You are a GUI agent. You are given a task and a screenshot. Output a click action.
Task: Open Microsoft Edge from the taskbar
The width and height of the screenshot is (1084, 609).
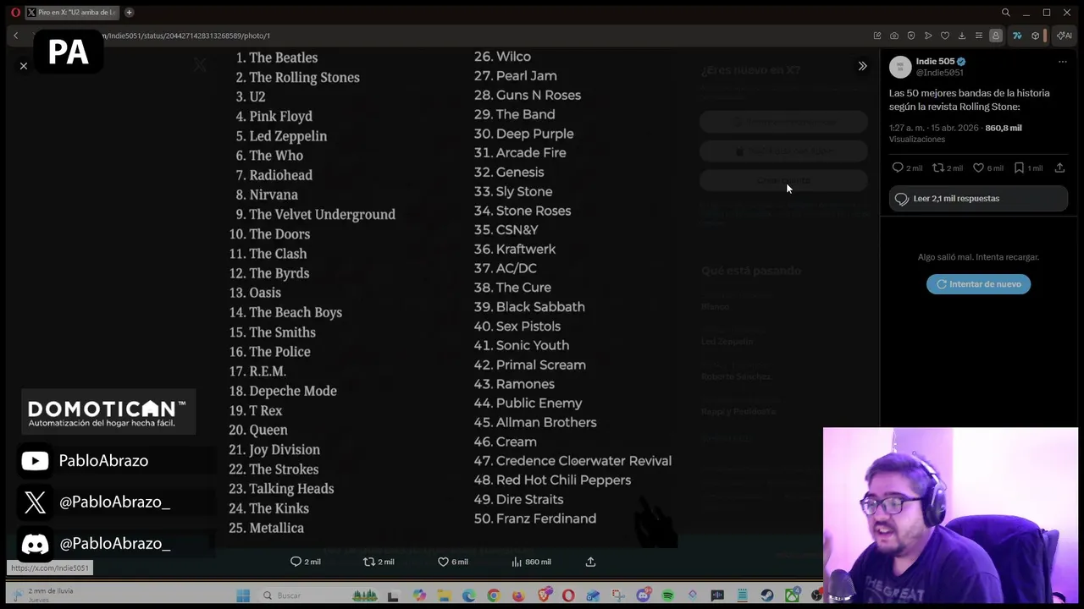[468, 595]
